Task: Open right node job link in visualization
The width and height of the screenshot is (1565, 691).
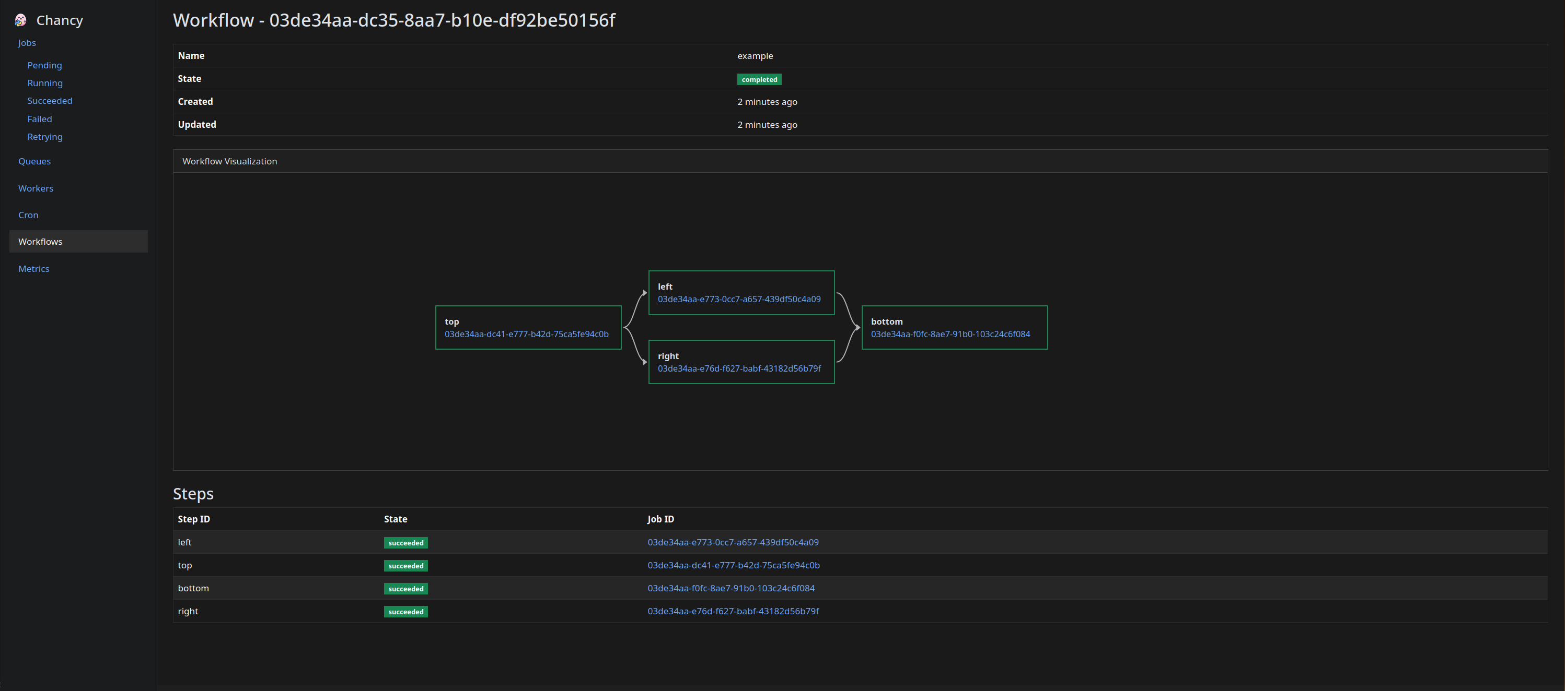Action: 739,369
